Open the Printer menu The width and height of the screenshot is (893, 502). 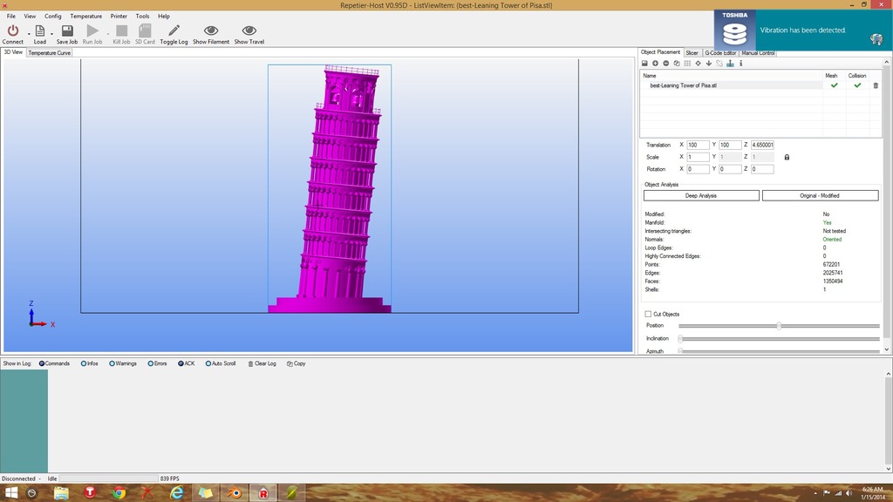tap(119, 16)
